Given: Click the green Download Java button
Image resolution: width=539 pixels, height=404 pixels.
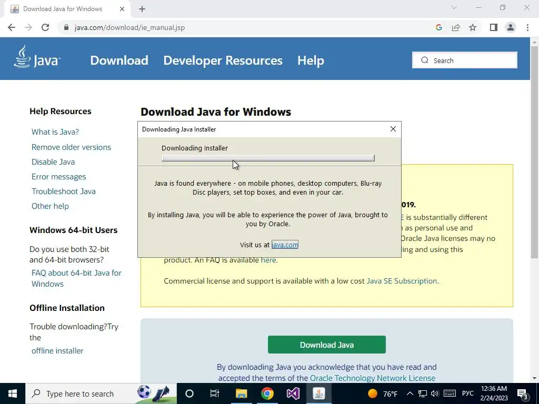Looking at the screenshot, I should click(326, 345).
